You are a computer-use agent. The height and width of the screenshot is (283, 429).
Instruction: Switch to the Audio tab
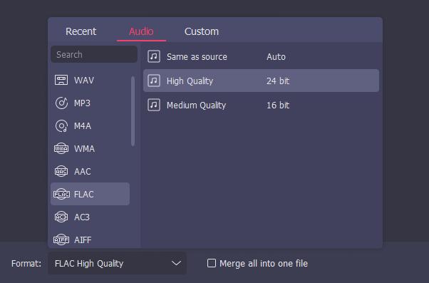click(141, 31)
